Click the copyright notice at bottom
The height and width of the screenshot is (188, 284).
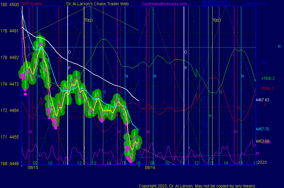click(198, 186)
